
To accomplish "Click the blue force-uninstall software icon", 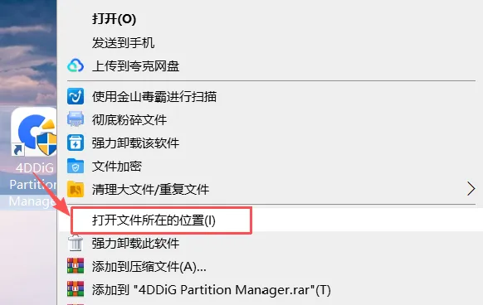I will pyautogui.click(x=76, y=143).
